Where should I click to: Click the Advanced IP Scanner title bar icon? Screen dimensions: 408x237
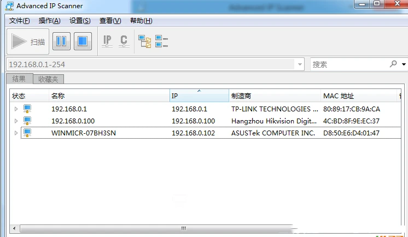tap(9, 5)
